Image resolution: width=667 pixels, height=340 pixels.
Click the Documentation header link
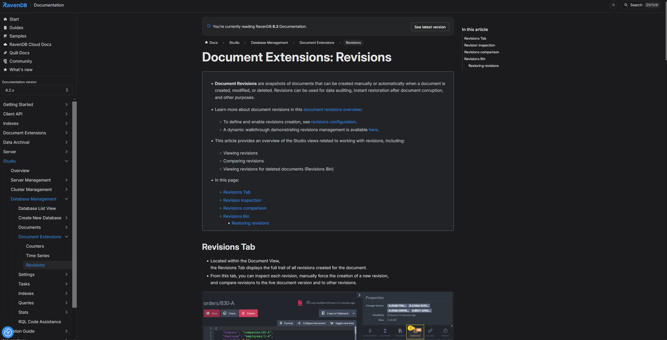click(49, 5)
